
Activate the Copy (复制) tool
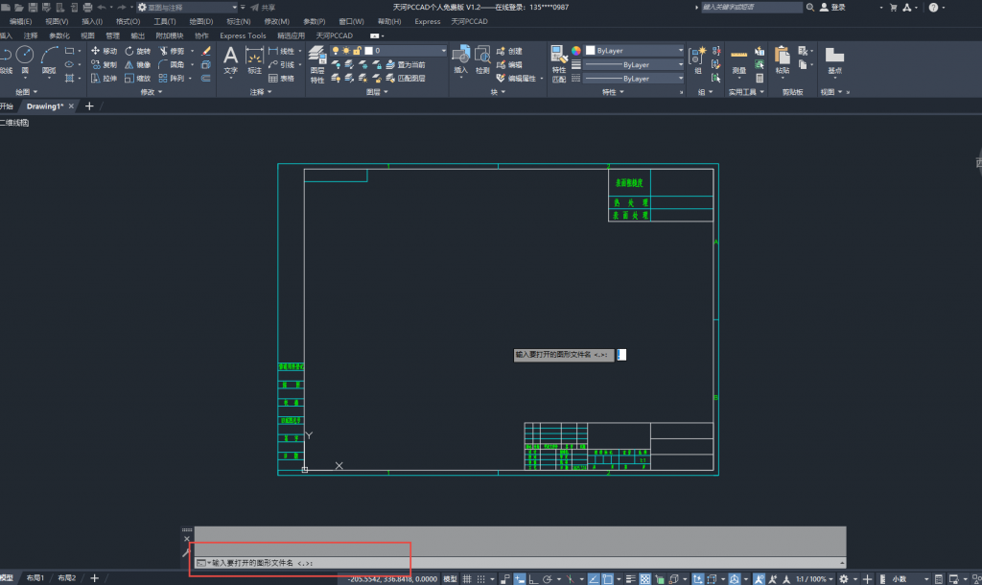104,64
